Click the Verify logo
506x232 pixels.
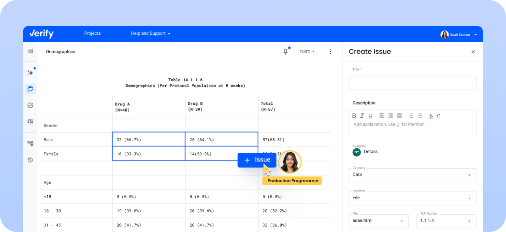42,33
